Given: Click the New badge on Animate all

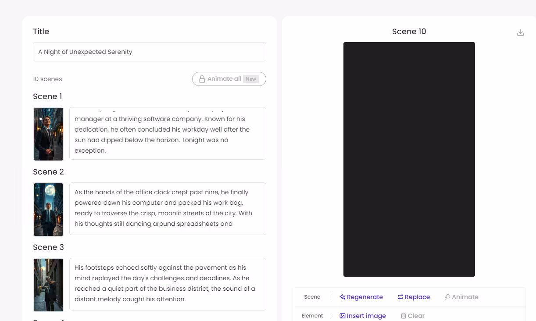Looking at the screenshot, I should click(251, 79).
